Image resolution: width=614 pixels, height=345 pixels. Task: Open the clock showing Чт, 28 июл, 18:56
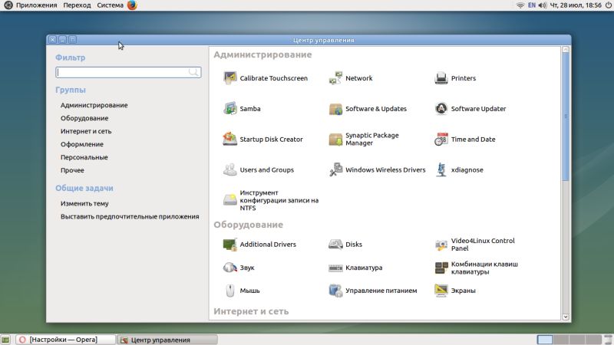pos(576,5)
